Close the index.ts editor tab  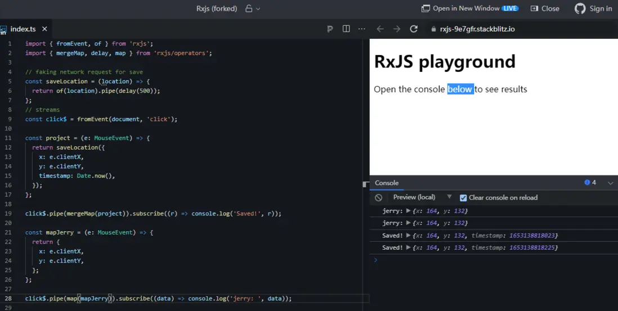[45, 29]
